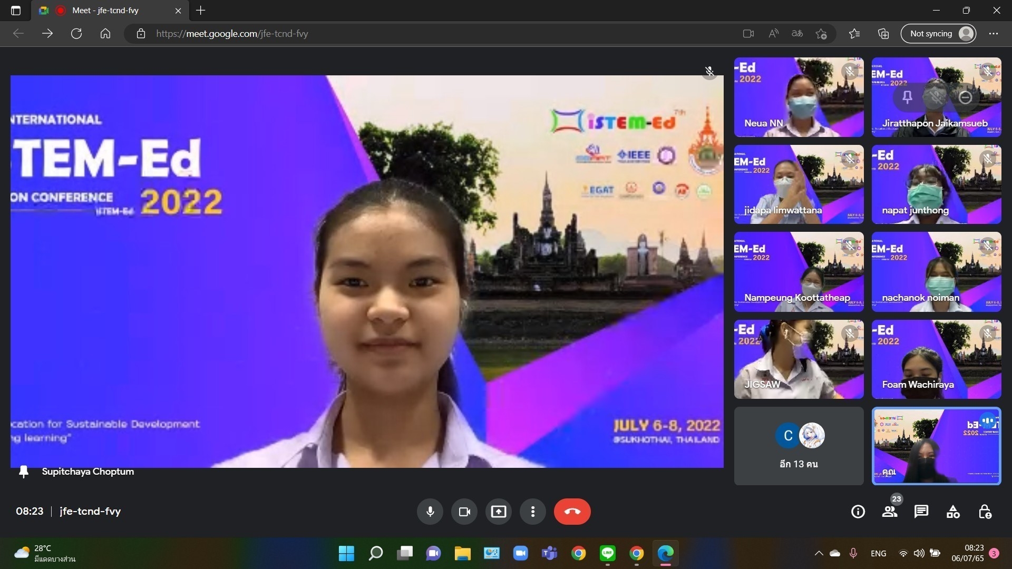1012x569 pixels.
Task: Click the red Leave call button
Action: click(572, 512)
